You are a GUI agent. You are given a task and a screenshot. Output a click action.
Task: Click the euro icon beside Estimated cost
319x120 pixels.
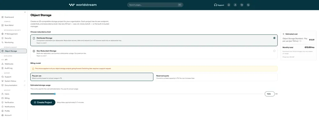click(284, 34)
